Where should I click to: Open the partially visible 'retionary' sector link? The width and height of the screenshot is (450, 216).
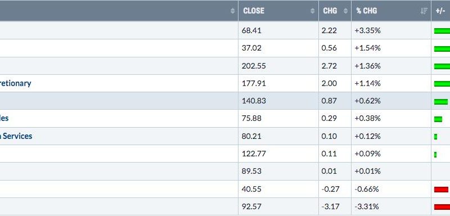pos(16,83)
